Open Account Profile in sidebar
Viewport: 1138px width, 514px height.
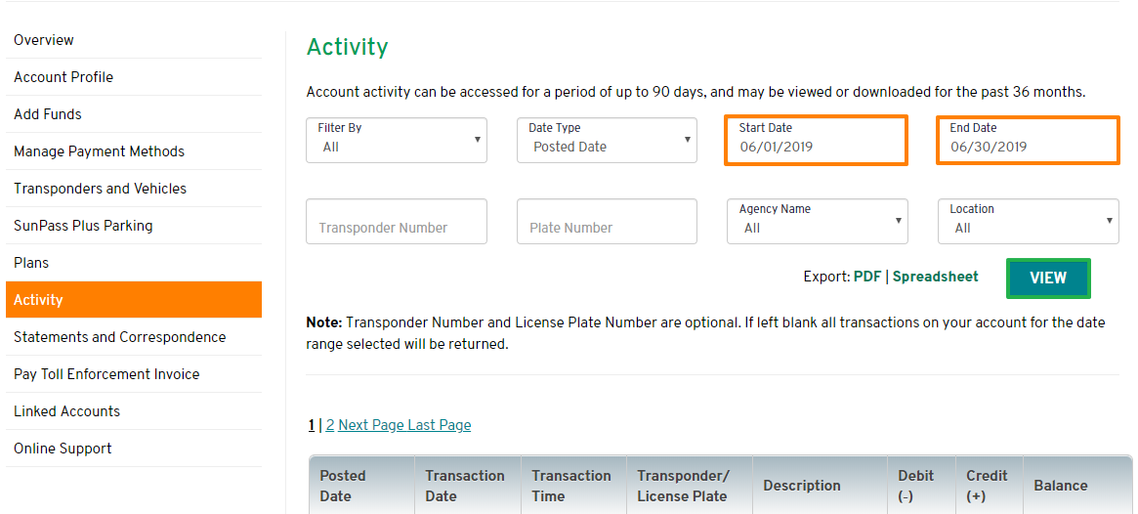134,77
